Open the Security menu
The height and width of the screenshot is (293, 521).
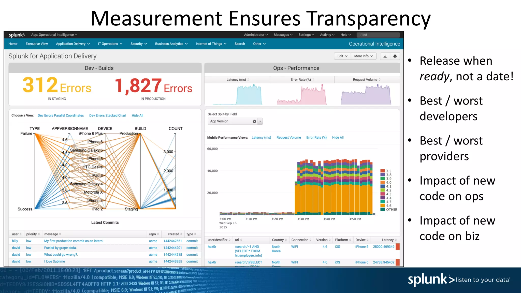(x=139, y=44)
